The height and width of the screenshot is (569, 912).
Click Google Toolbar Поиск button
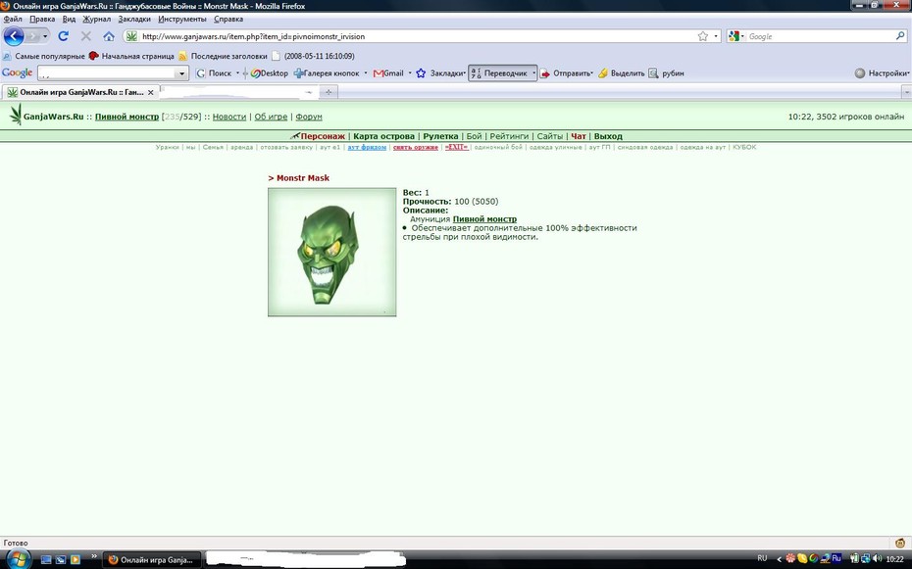pos(214,73)
